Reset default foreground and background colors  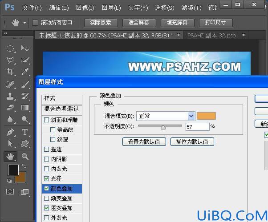click(9, 181)
